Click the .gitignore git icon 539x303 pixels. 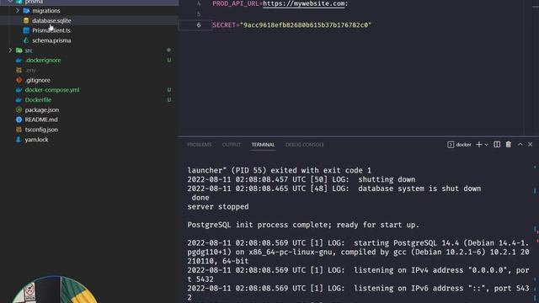point(19,80)
